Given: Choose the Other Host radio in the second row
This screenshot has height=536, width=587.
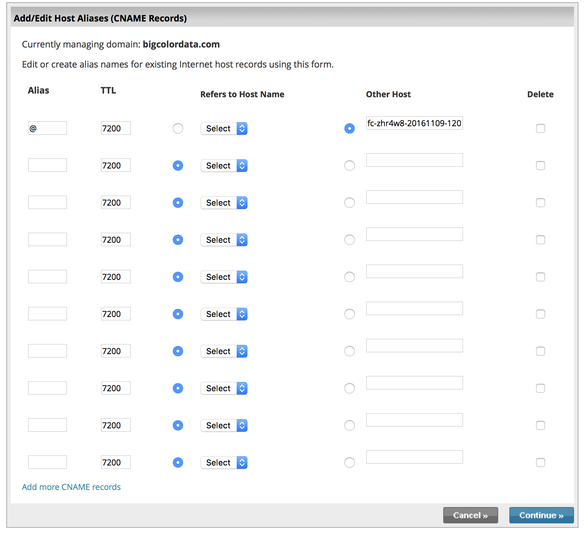Looking at the screenshot, I should tap(349, 166).
